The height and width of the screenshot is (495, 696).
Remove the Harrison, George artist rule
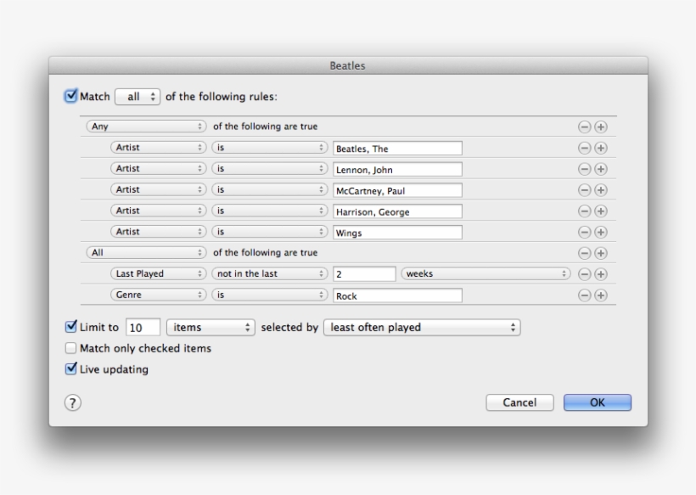tap(585, 211)
